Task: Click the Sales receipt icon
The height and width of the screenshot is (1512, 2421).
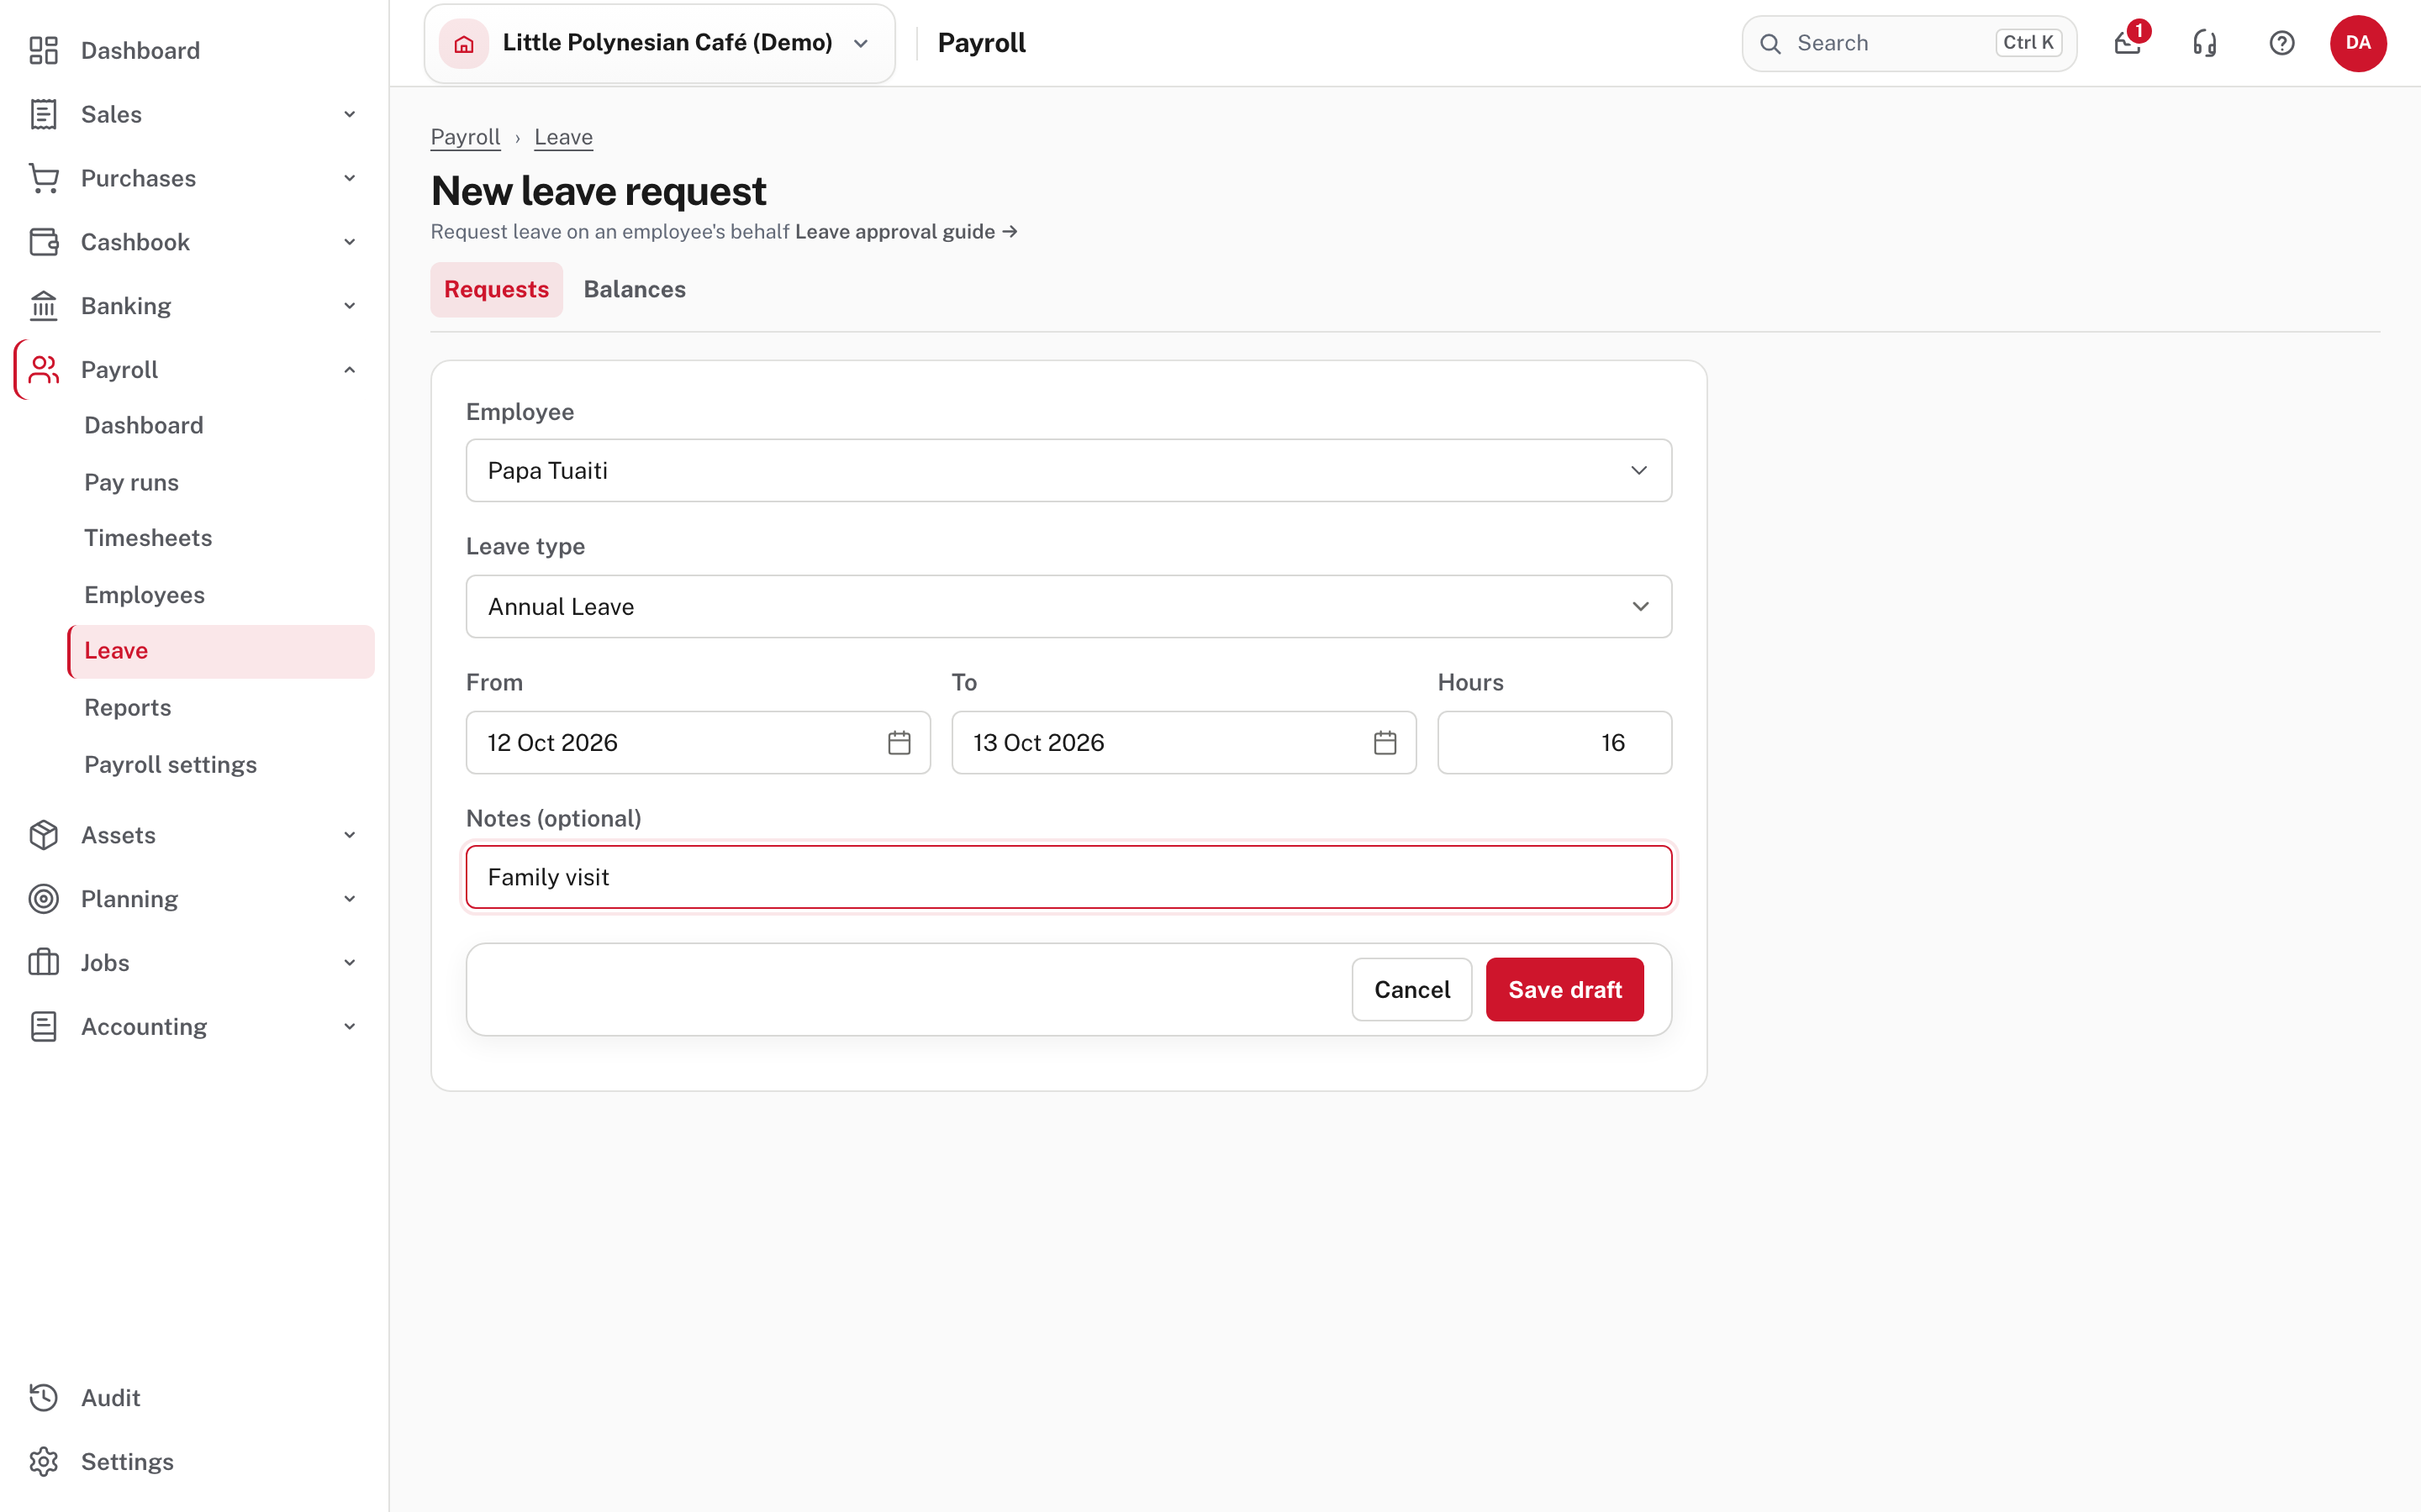Action: click(43, 114)
